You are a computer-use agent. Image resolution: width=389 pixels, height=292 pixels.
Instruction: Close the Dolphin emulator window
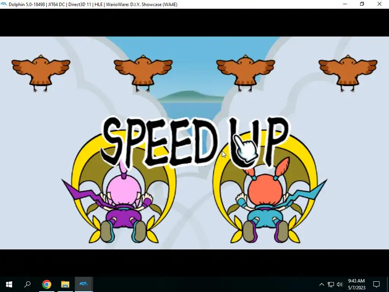pos(380,4)
